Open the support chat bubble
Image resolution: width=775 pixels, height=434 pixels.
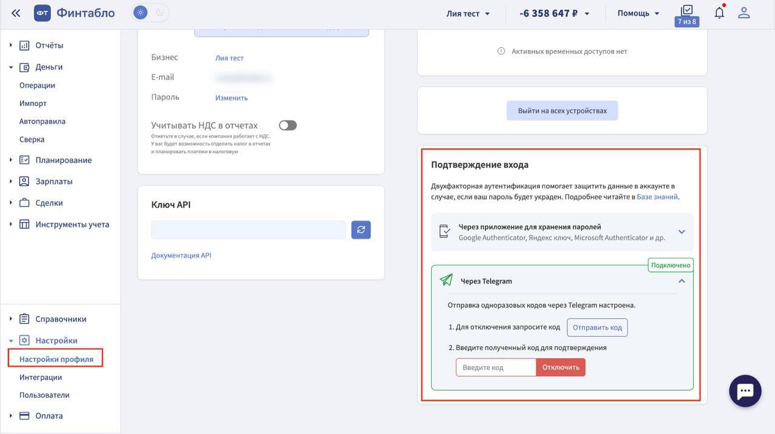tap(745, 391)
